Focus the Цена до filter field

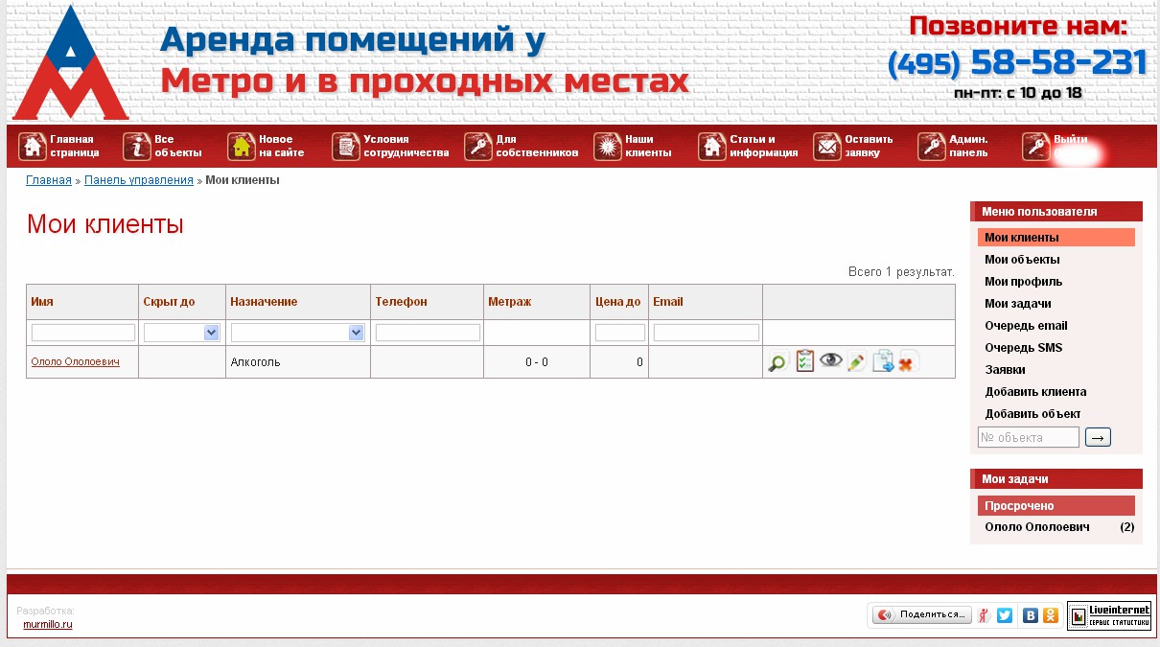click(x=620, y=333)
